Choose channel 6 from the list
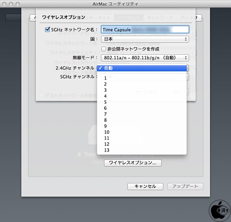This screenshot has height=222, width=231. click(142, 108)
